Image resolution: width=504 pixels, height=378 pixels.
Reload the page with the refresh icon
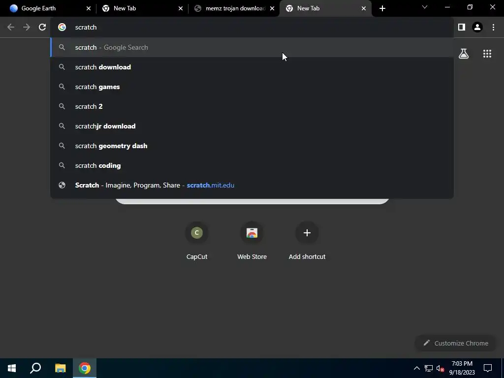pyautogui.click(x=42, y=28)
